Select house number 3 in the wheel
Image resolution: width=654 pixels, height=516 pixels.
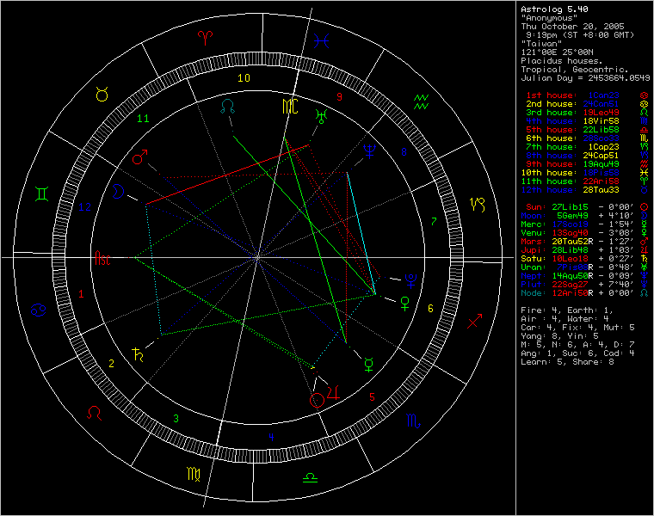pos(176,419)
